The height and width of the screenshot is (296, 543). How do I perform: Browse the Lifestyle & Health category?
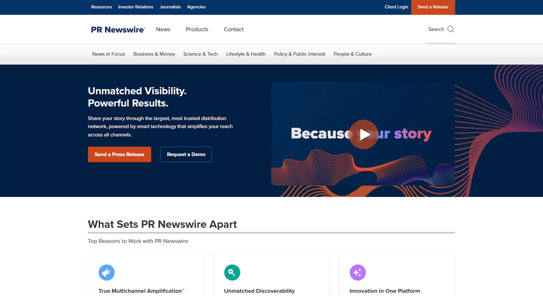[246, 54]
